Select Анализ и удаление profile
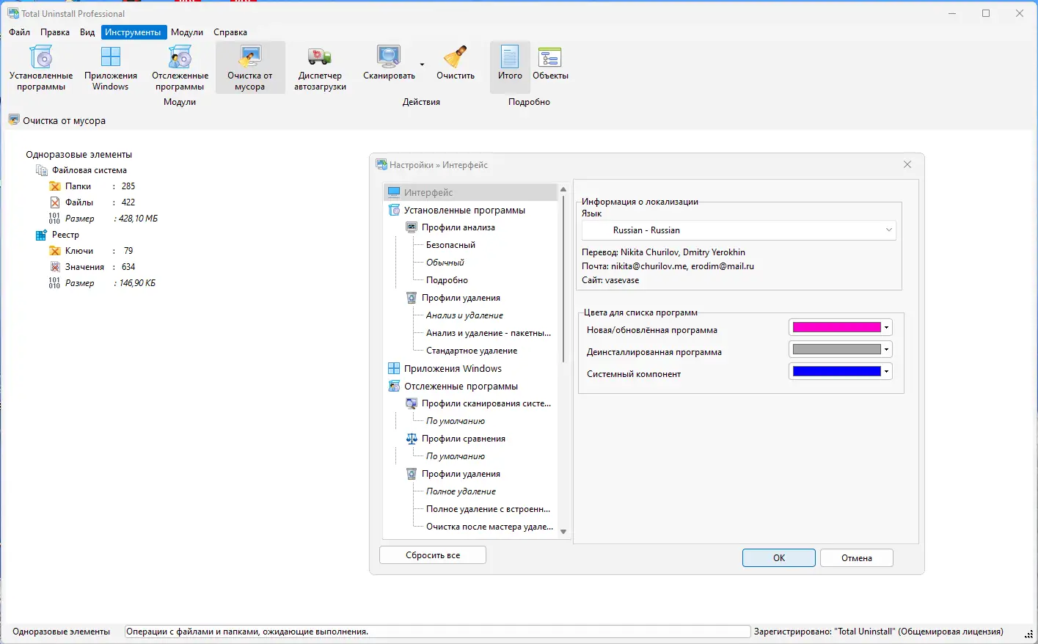 [x=465, y=315]
